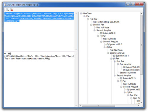Click in the decoded ViewState output pane
148x112 pixels.
pyautogui.click(x=39, y=79)
